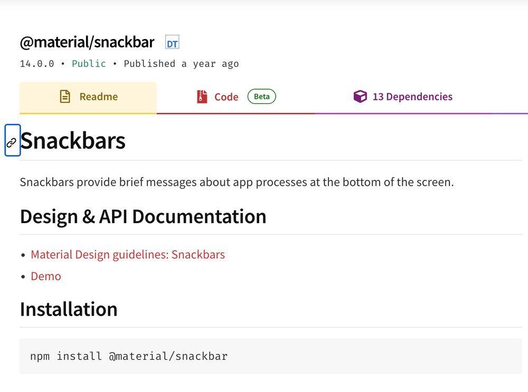Click the 14.0.0 version number
The width and height of the screenshot is (528, 392).
[x=37, y=64]
